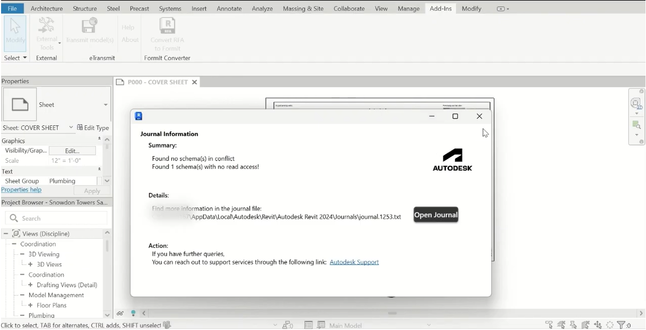
Task: Open the selection filter funnel icon
Action: point(621,325)
